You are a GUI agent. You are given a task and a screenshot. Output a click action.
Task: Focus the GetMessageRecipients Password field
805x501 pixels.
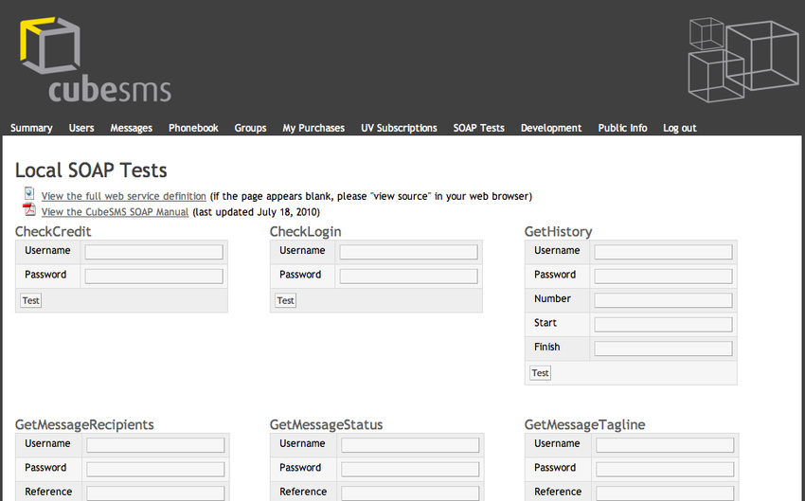(155, 469)
